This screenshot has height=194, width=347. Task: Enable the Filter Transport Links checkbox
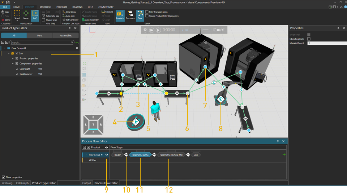point(147,12)
